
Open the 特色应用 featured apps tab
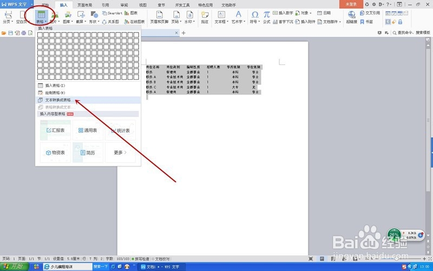pyautogui.click(x=206, y=5)
